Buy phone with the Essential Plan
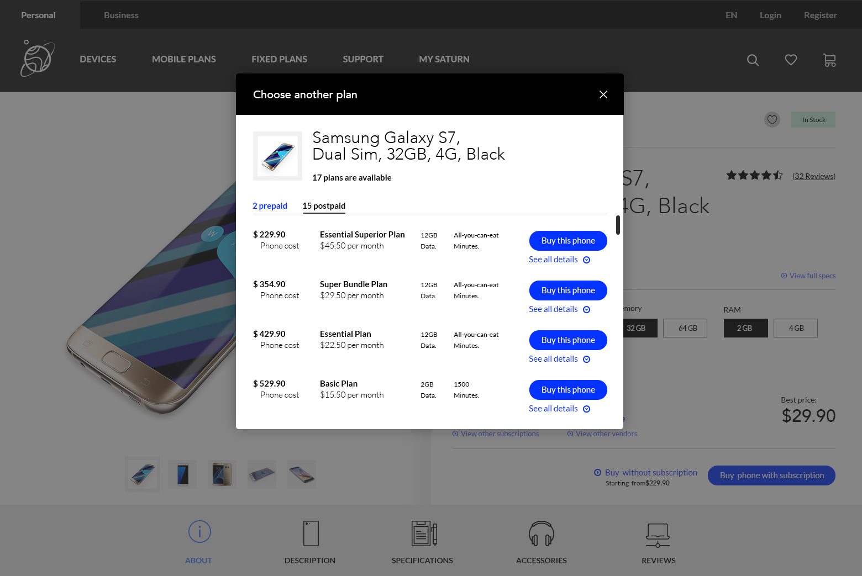Viewport: 862px width, 576px height. (567, 340)
